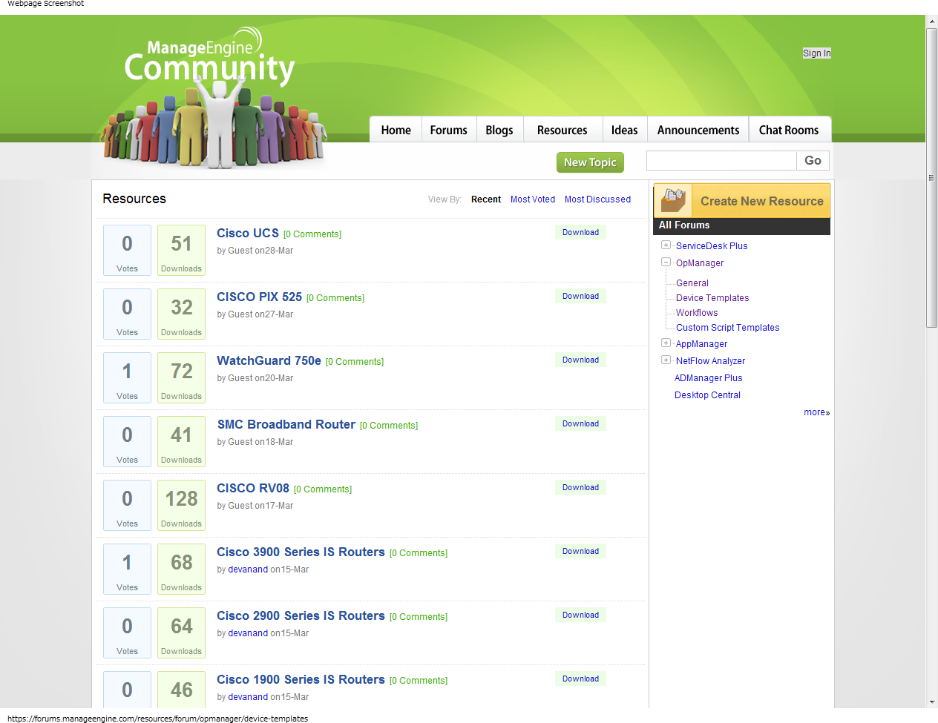This screenshot has height=723, width=938.
Task: Open the General subforum
Action: pyautogui.click(x=692, y=283)
